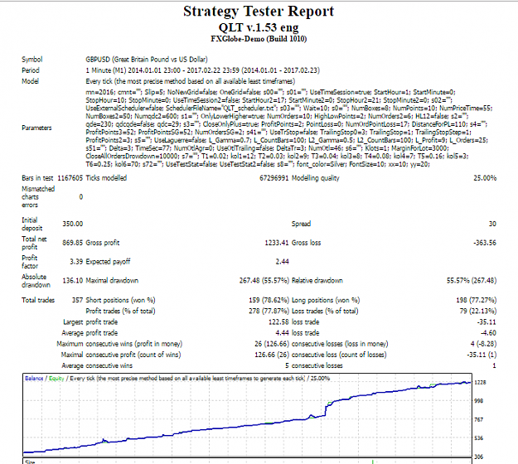Click maximal consecutive profit value '126.66 (26)'
Image resolution: width=518 pixels, height=464 pixels.
[x=272, y=355]
